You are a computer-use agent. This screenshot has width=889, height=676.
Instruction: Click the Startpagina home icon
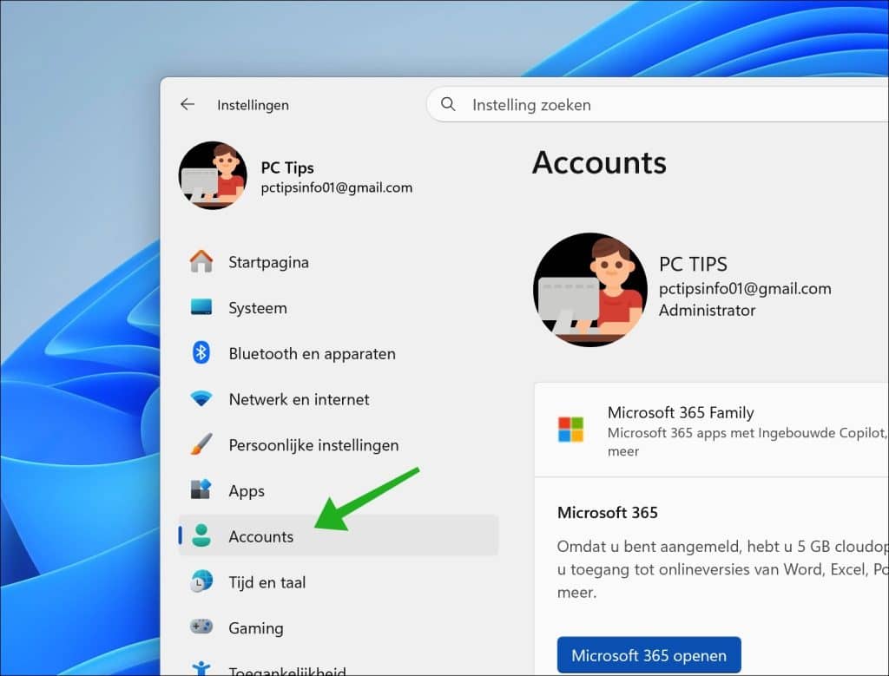click(x=201, y=261)
